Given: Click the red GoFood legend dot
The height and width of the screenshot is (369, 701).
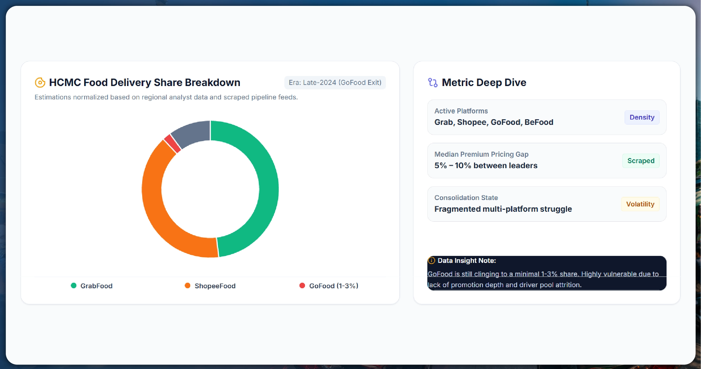Looking at the screenshot, I should point(302,285).
